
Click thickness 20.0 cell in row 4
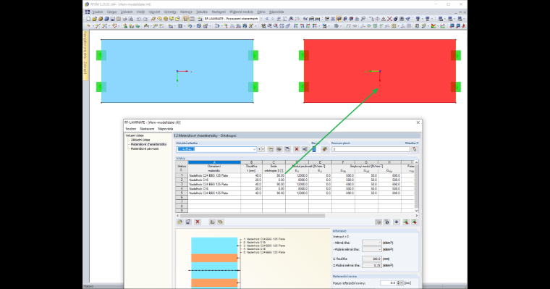(x=252, y=188)
